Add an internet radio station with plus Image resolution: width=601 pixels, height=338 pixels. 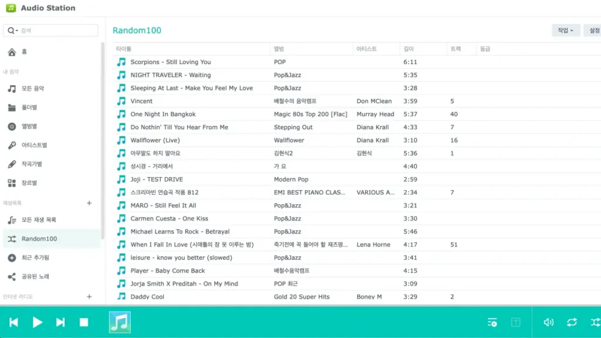[x=89, y=296]
